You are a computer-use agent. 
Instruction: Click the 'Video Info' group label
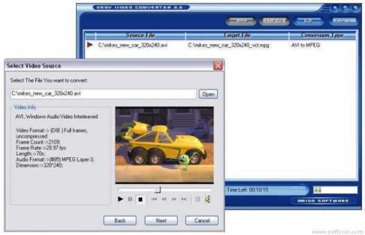[25, 107]
